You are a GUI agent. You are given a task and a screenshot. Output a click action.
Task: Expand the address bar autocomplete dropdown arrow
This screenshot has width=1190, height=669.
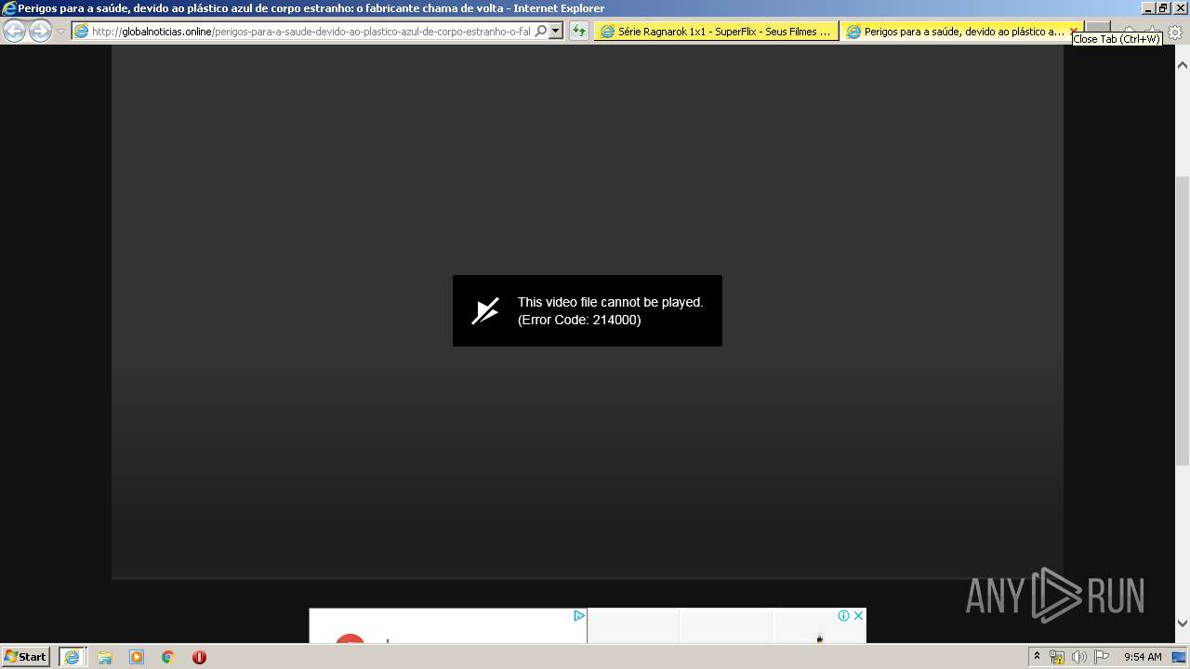556,31
